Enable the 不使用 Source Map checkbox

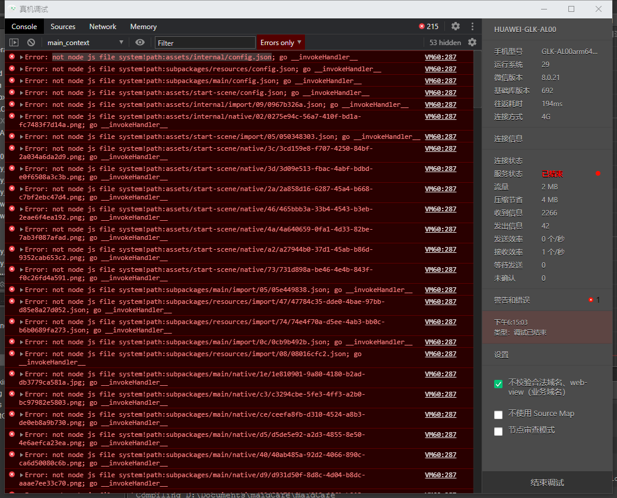(498, 414)
